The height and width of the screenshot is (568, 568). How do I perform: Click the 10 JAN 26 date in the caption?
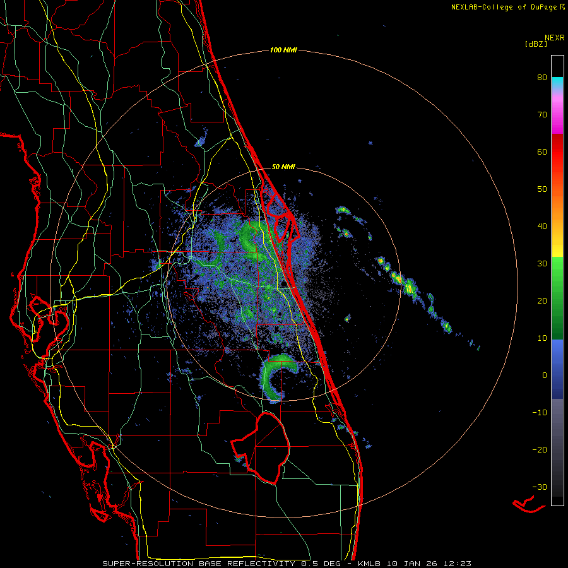click(412, 564)
